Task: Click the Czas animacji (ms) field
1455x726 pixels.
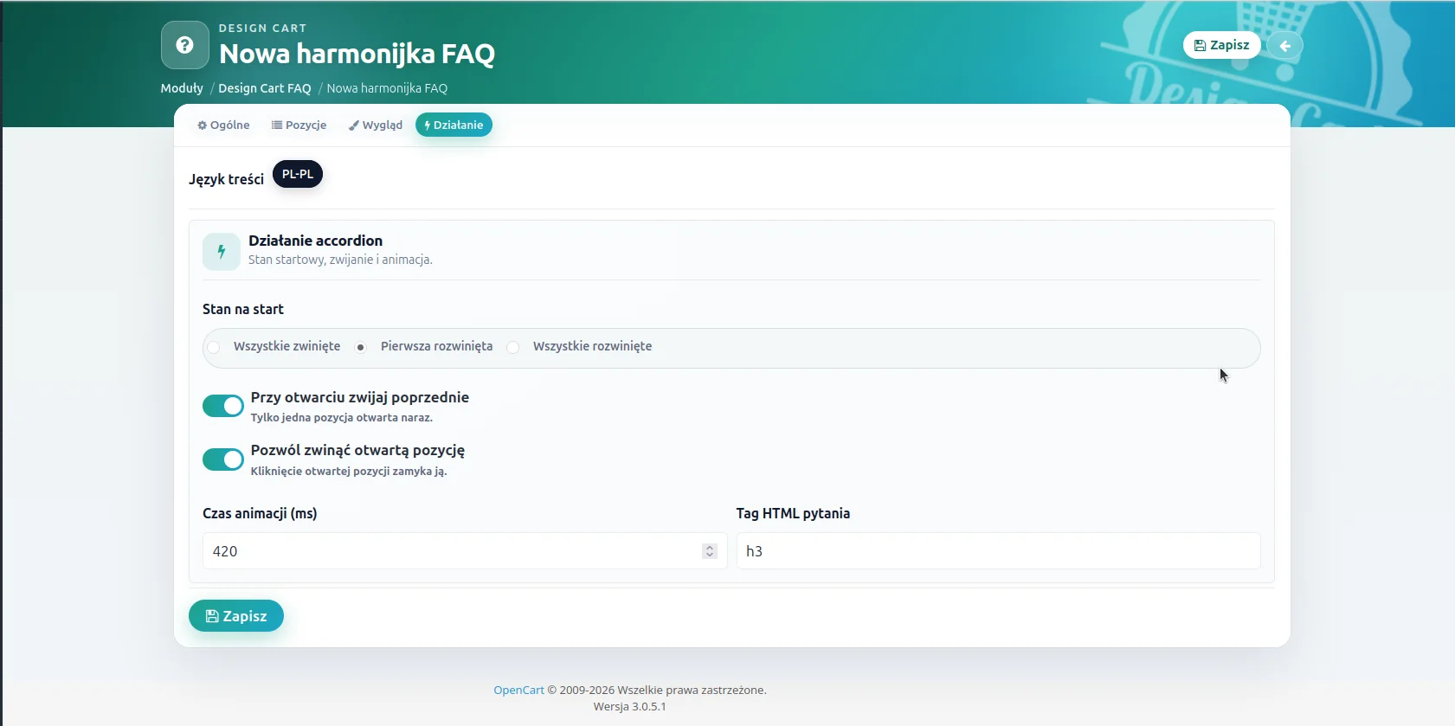Action: [x=465, y=551]
